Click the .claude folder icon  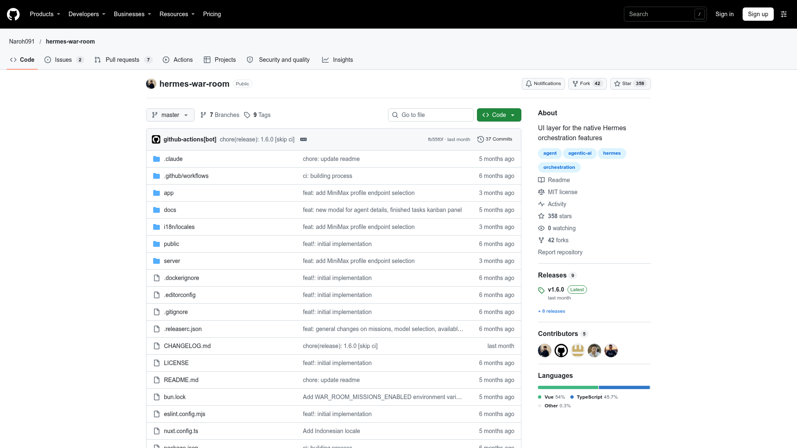pyautogui.click(x=156, y=159)
